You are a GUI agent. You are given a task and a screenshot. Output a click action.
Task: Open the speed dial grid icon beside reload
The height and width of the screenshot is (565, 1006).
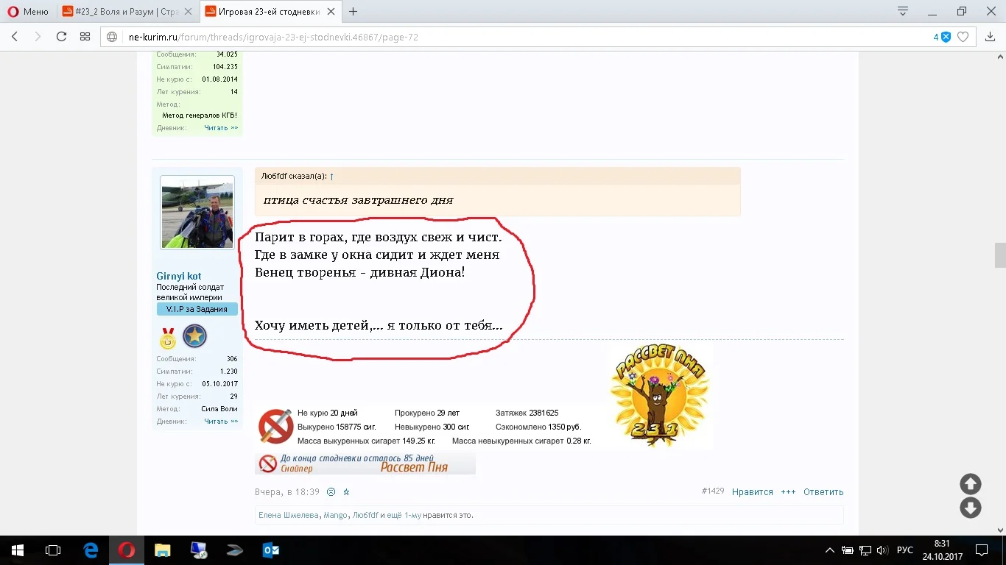tap(85, 37)
